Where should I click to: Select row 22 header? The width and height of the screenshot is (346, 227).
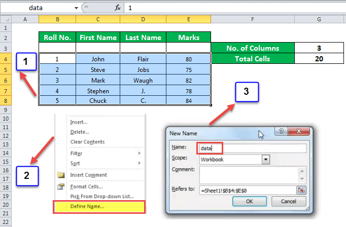coord(6,222)
